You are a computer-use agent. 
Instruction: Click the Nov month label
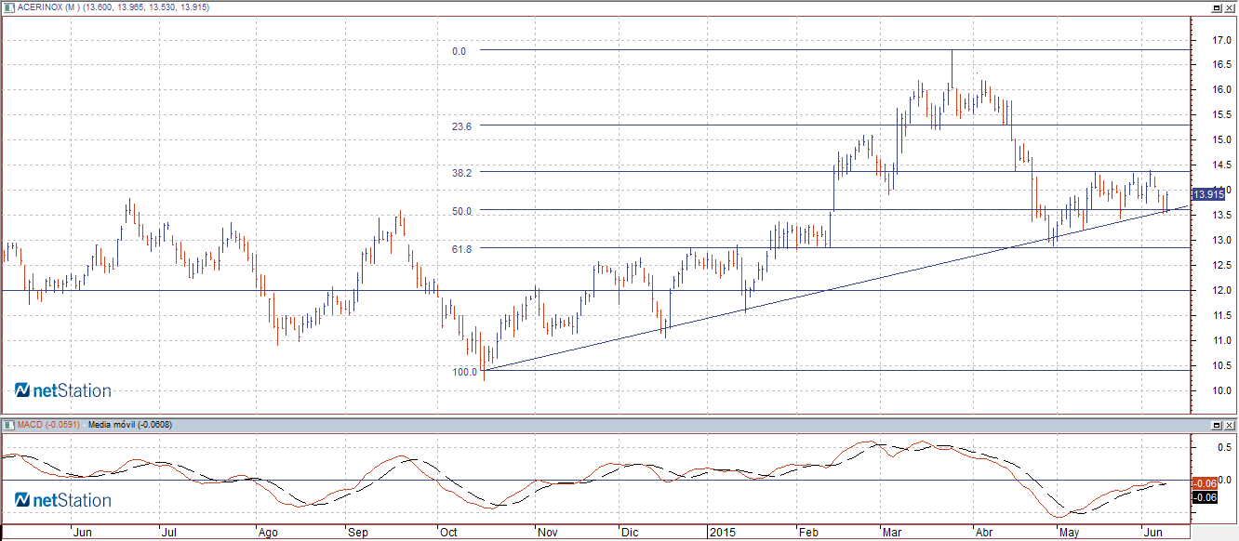pos(547,534)
